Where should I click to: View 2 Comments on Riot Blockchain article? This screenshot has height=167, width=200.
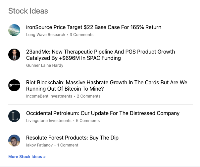88,96
